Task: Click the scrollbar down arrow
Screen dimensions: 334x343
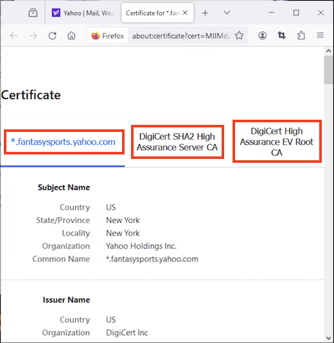Action: pos(329,338)
